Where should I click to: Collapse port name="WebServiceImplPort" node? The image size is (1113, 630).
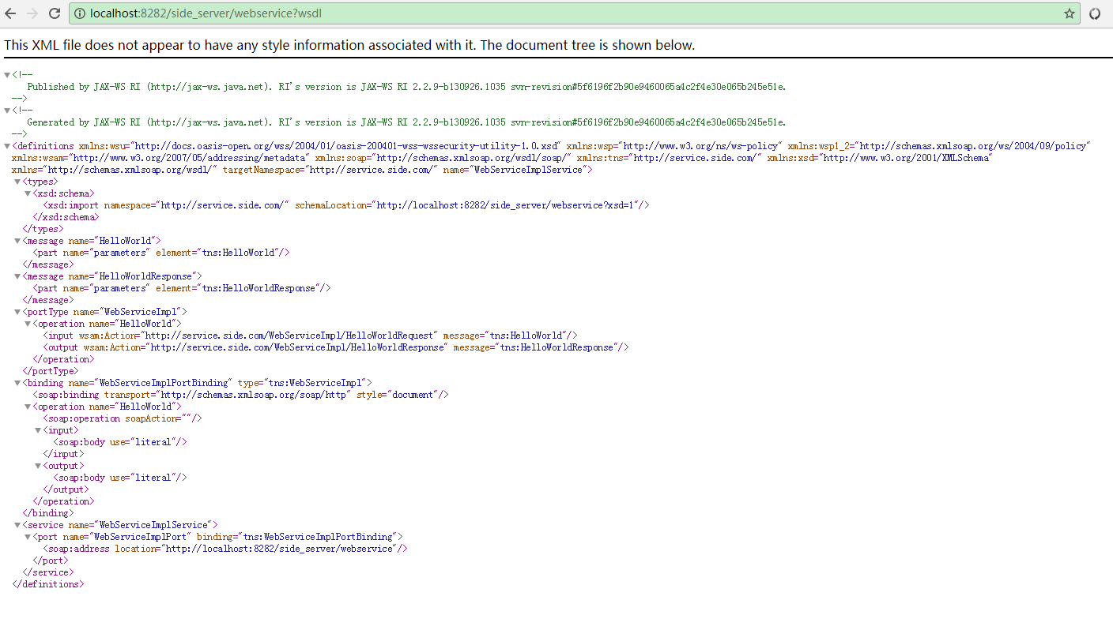coord(28,537)
